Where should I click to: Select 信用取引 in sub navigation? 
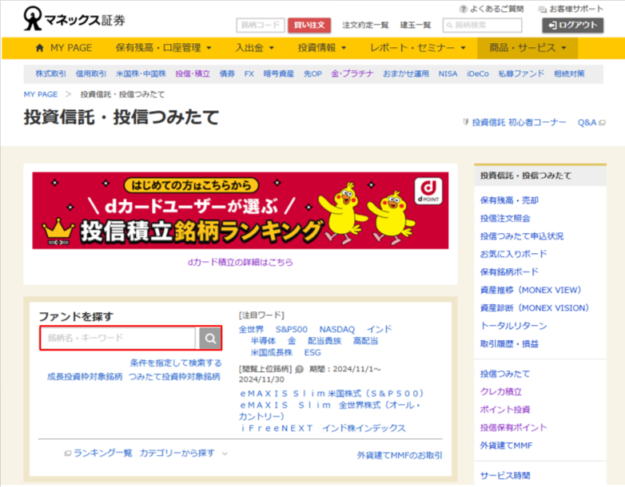[x=91, y=73]
